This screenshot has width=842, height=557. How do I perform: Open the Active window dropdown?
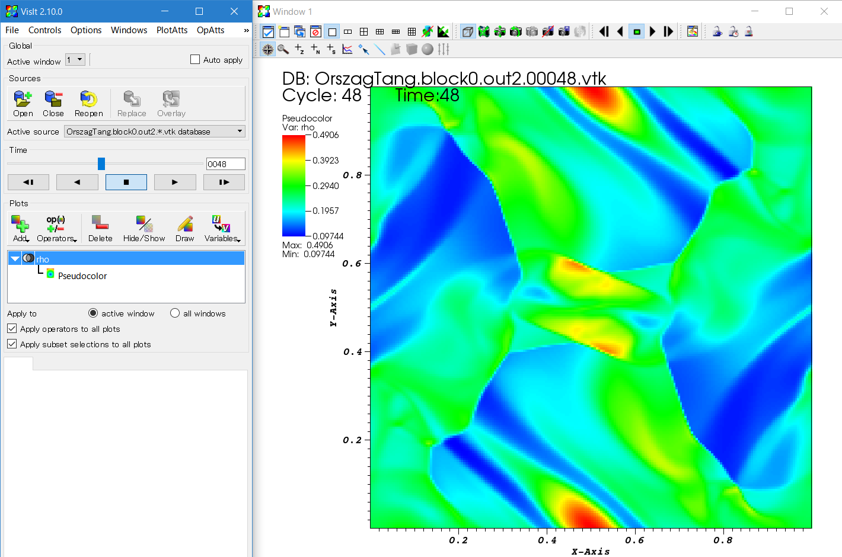click(x=75, y=59)
